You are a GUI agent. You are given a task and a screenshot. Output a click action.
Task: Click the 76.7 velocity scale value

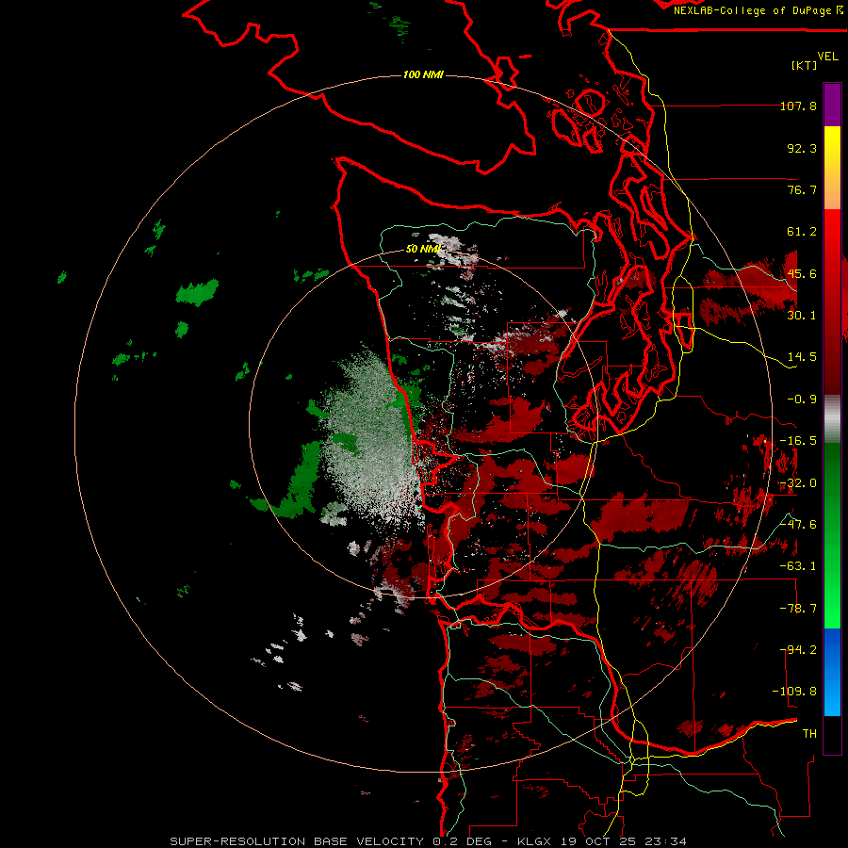[802, 189]
